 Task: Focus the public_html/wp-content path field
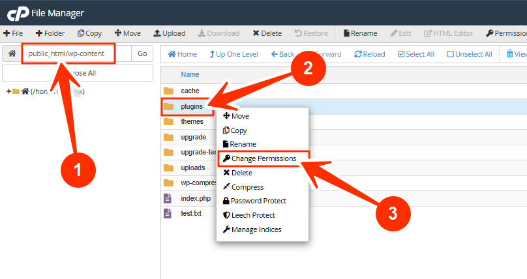click(x=76, y=53)
